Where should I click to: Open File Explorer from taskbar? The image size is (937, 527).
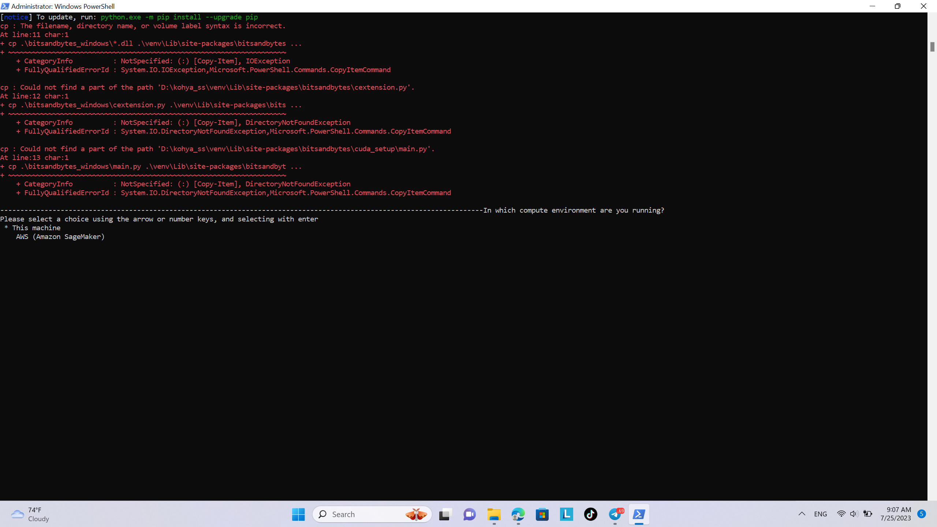494,514
